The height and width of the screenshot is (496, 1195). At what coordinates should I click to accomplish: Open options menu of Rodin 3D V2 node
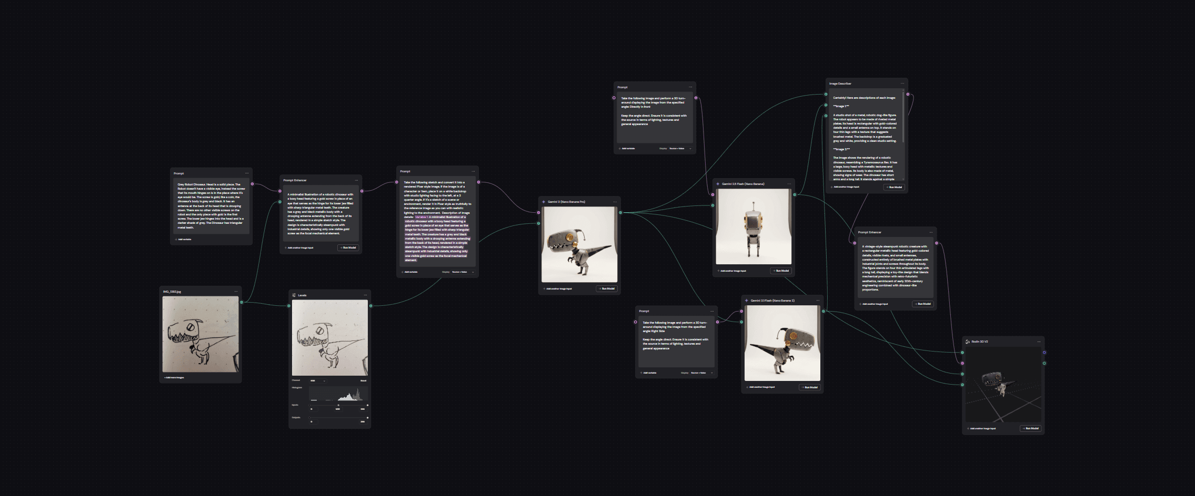pos(1039,342)
